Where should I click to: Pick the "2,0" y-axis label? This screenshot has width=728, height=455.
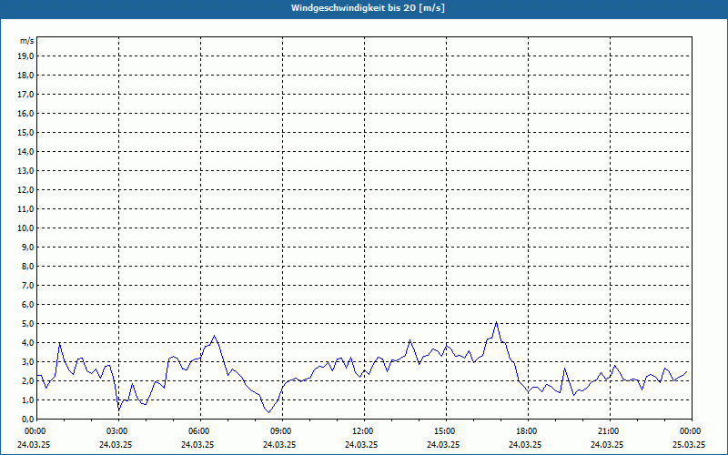click(x=27, y=380)
